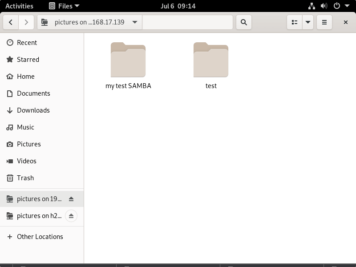The image size is (356, 267).
Task: Open Other Locations
Action: [x=42, y=237]
